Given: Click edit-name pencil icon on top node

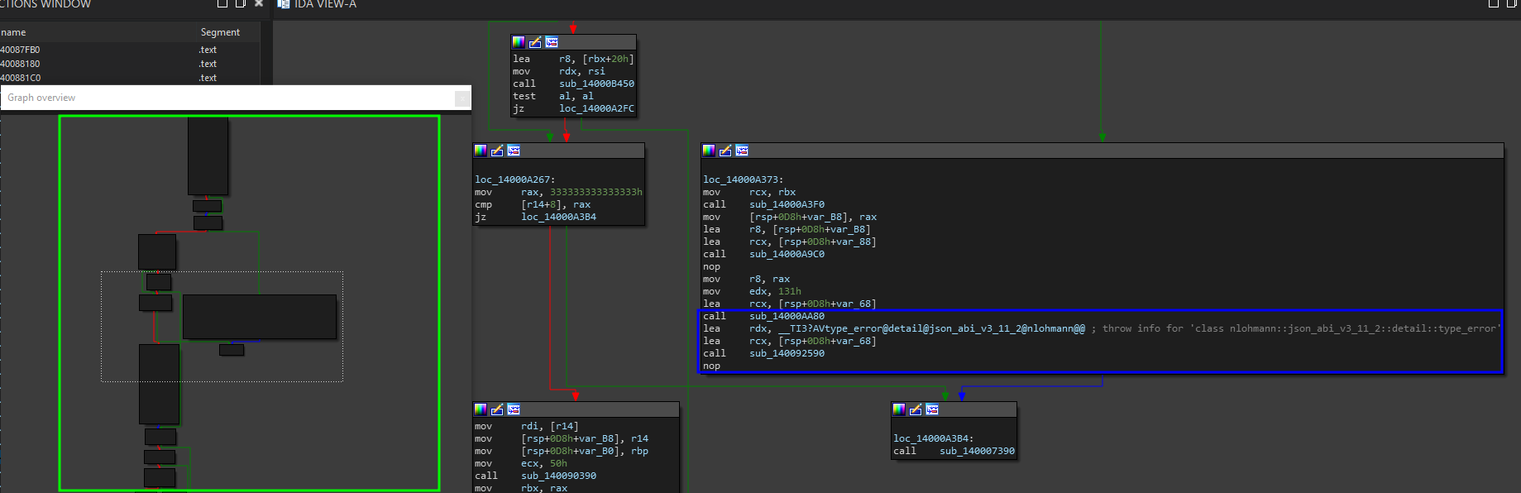Looking at the screenshot, I should tap(535, 42).
